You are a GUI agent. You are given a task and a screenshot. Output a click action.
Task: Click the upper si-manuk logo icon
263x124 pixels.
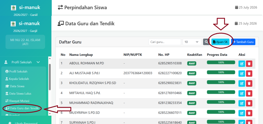click(13, 8)
